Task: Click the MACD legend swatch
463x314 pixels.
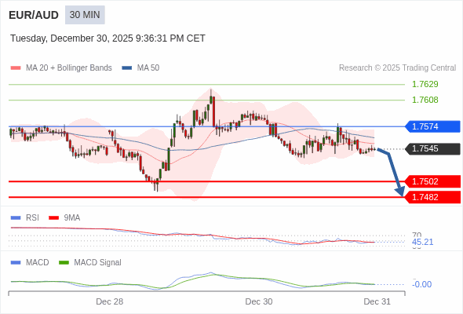Action: [16, 263]
